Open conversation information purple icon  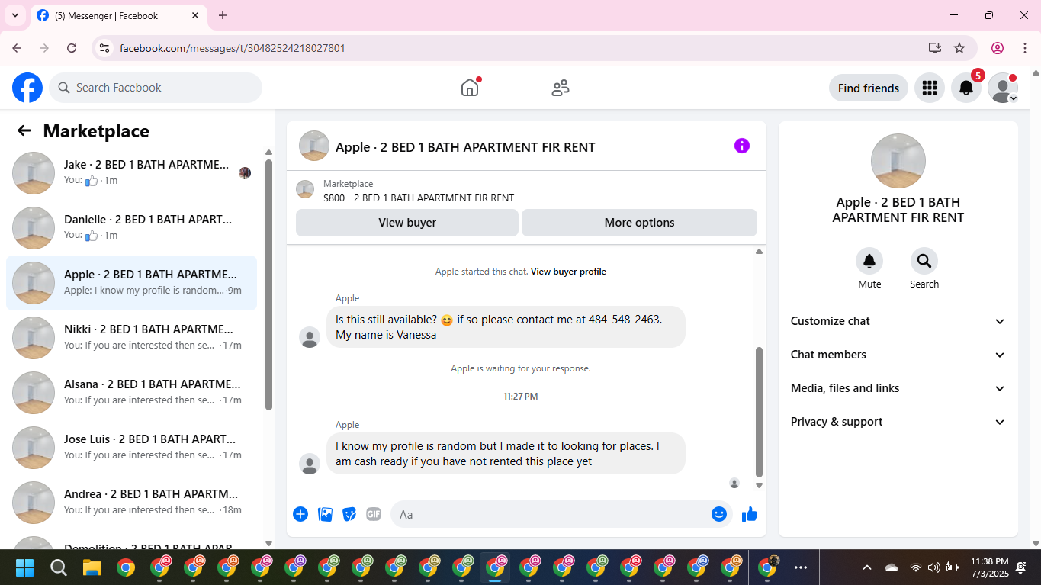point(742,146)
